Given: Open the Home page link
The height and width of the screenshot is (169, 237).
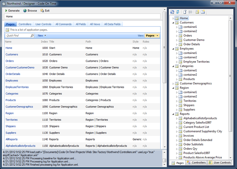Looking at the screenshot, I should tap(9, 48).
